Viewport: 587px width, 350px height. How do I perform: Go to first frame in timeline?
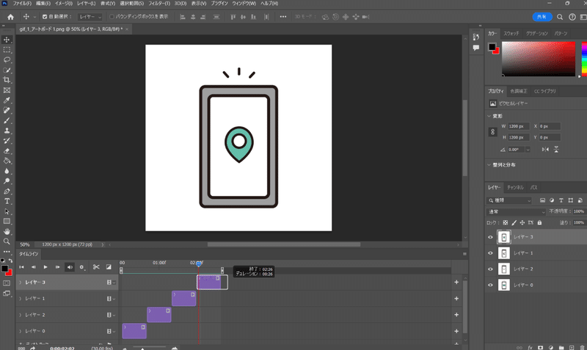pos(22,267)
